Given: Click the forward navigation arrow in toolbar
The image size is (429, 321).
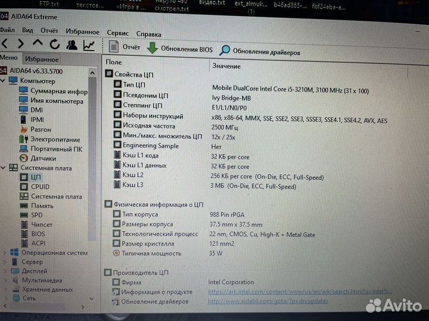Looking at the screenshot, I should click(x=21, y=44).
